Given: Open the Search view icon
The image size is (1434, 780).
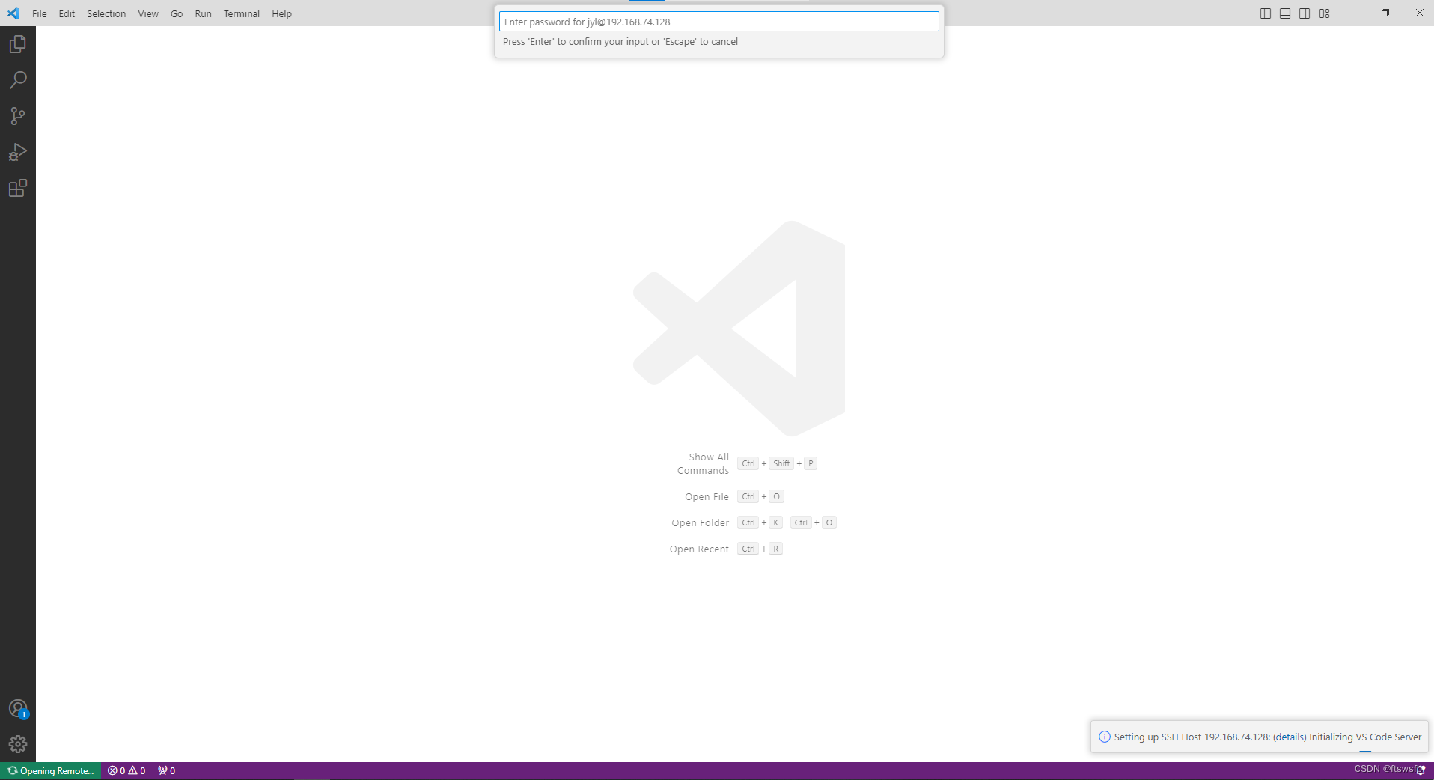Looking at the screenshot, I should (x=18, y=80).
